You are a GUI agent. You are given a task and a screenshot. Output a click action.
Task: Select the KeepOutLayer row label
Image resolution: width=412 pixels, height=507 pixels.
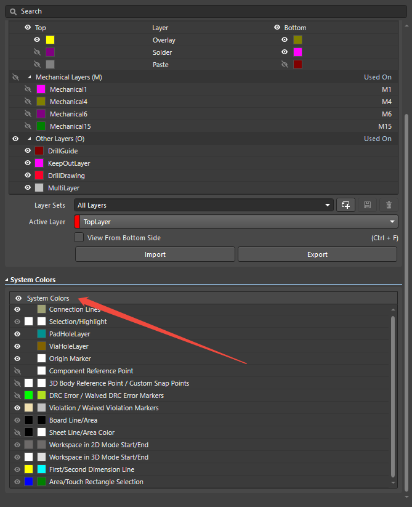[69, 163]
